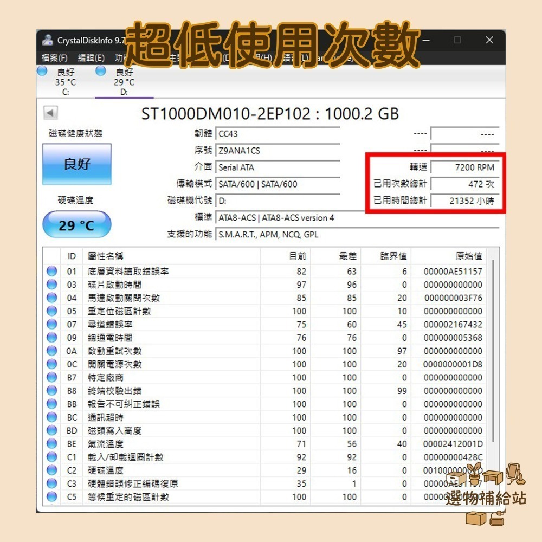Select the 報告不可糾正錯誤 row

pos(265,404)
